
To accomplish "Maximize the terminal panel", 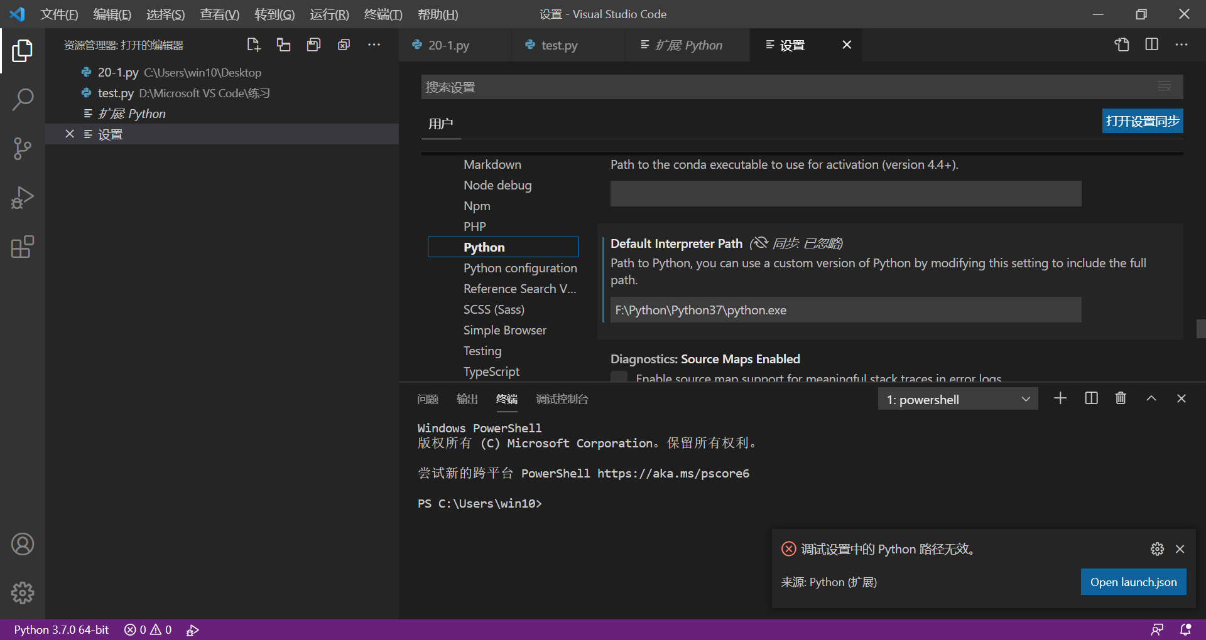I will tap(1151, 398).
